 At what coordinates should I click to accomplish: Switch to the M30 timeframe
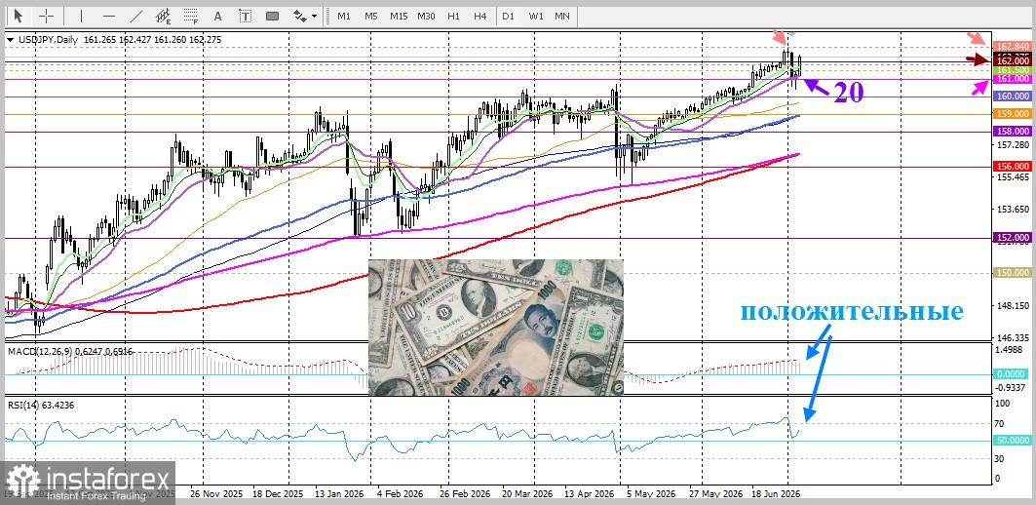[426, 16]
